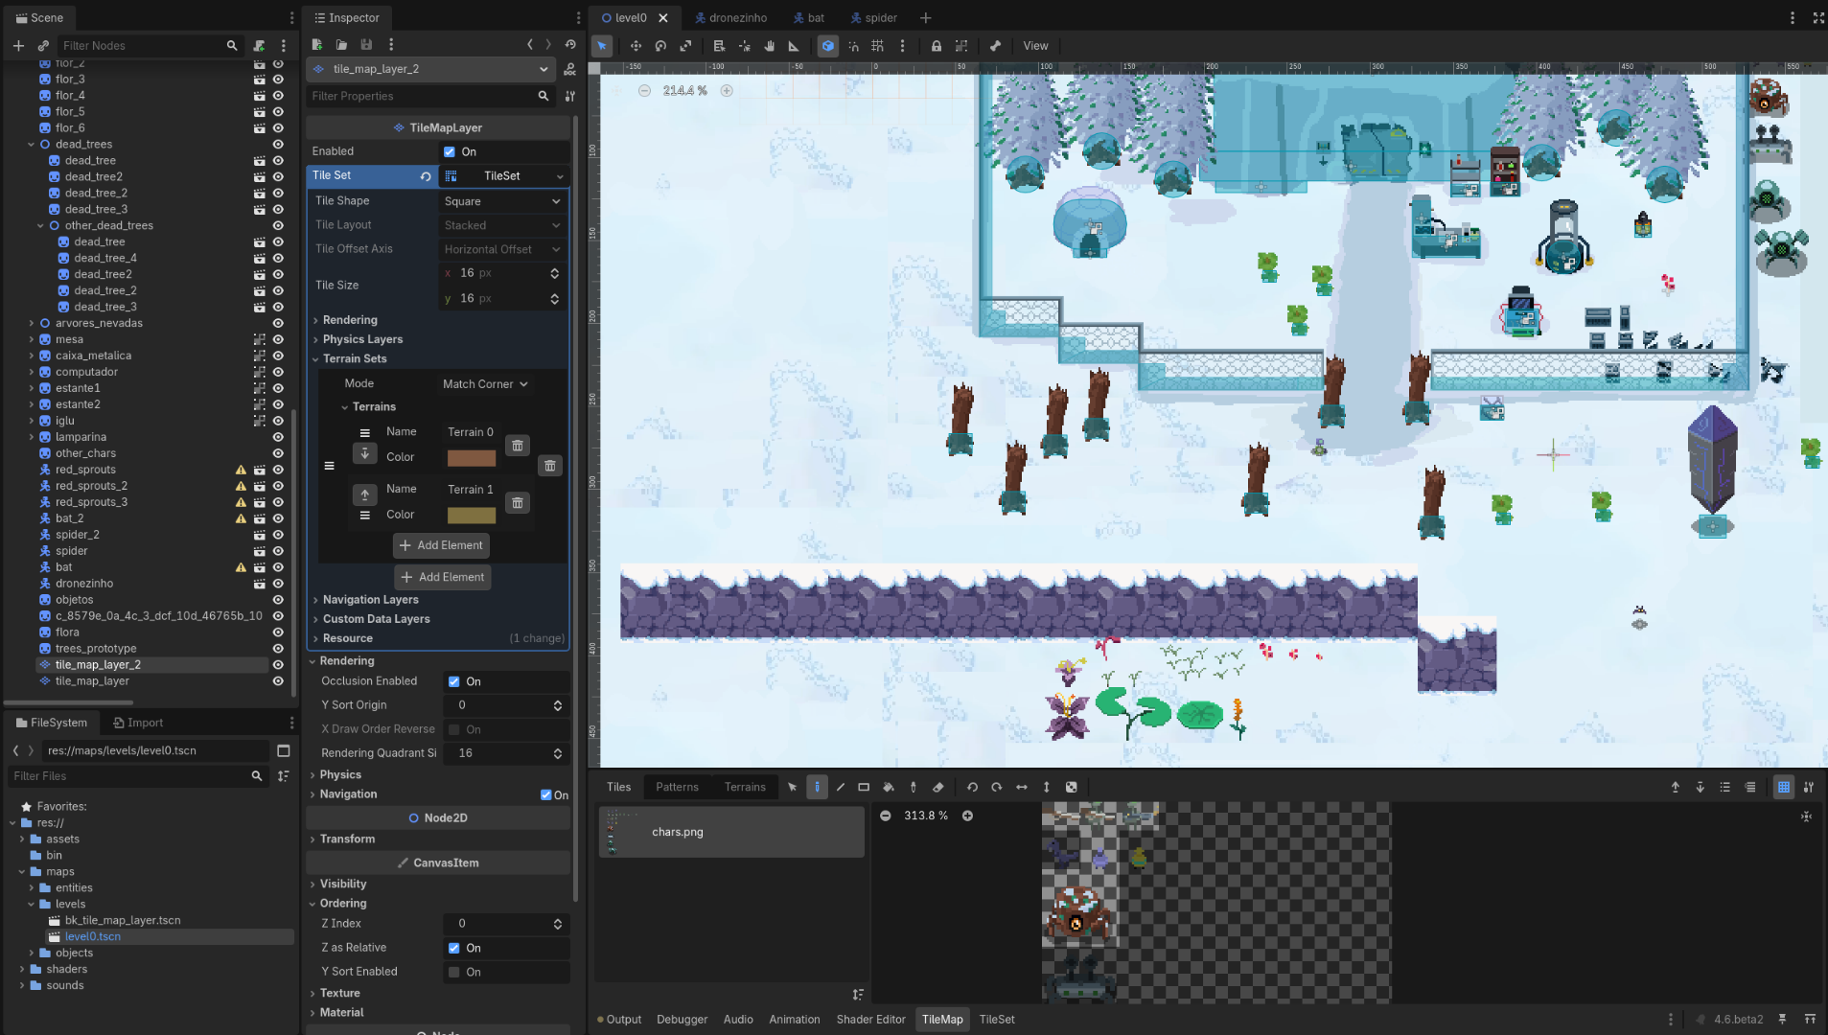Screen dimensions: 1828x1035
Task: Expand the Physics Layers section
Action: click(362, 339)
